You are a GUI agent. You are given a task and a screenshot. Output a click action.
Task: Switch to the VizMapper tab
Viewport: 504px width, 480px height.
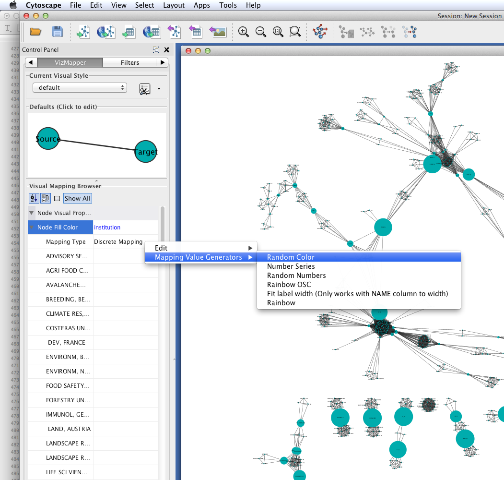point(70,62)
